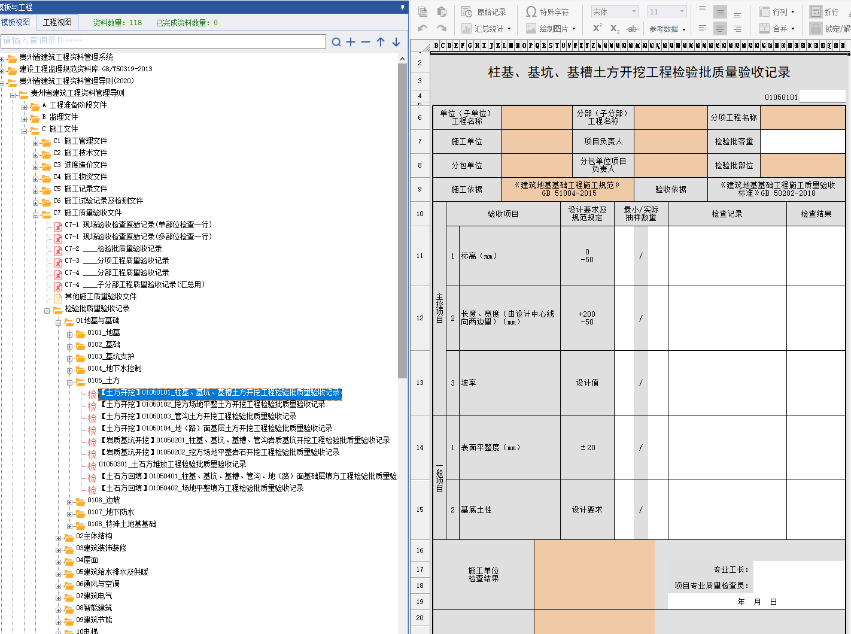The image size is (851, 634).
Task: Align text to the right
Action: pyautogui.click(x=737, y=28)
